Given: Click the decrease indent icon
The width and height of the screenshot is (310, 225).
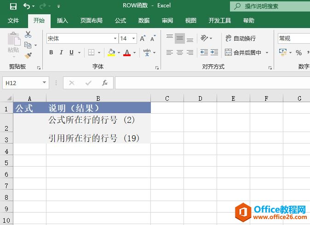Looking at the screenshot, I should coord(204,52).
